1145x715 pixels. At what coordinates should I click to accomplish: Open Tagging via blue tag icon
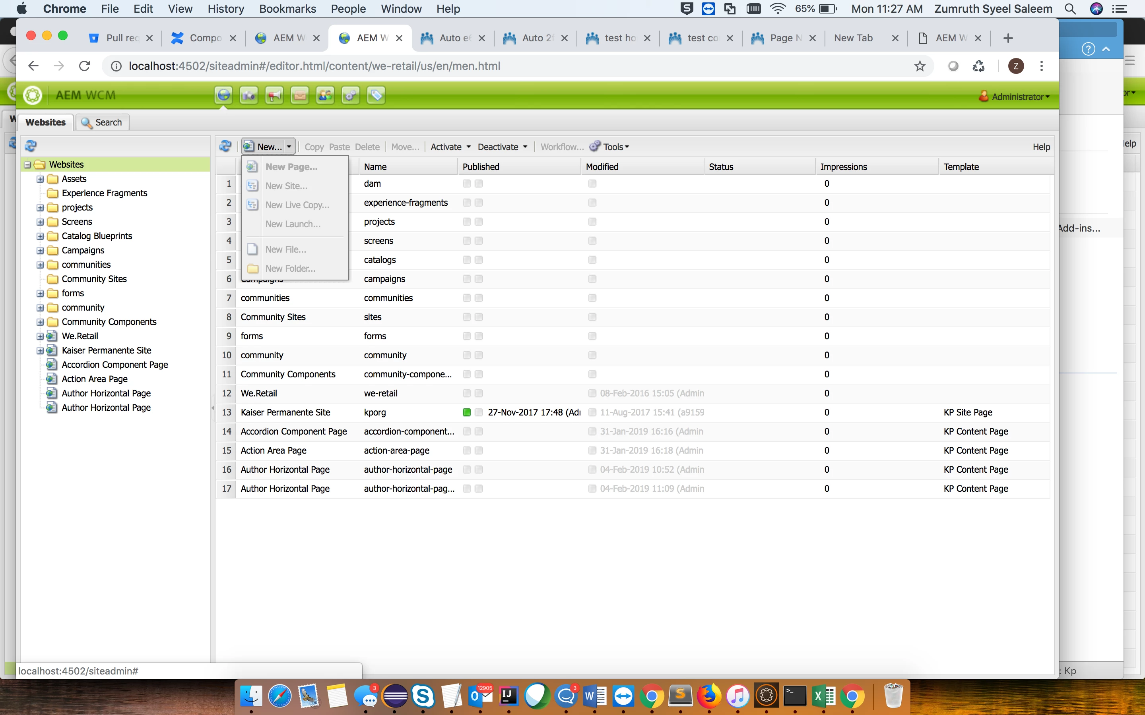tap(376, 95)
